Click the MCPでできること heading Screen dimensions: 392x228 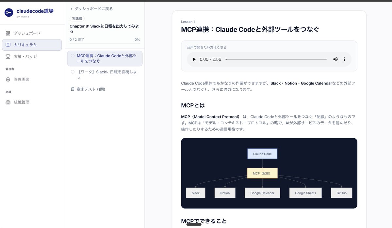tap(204, 221)
